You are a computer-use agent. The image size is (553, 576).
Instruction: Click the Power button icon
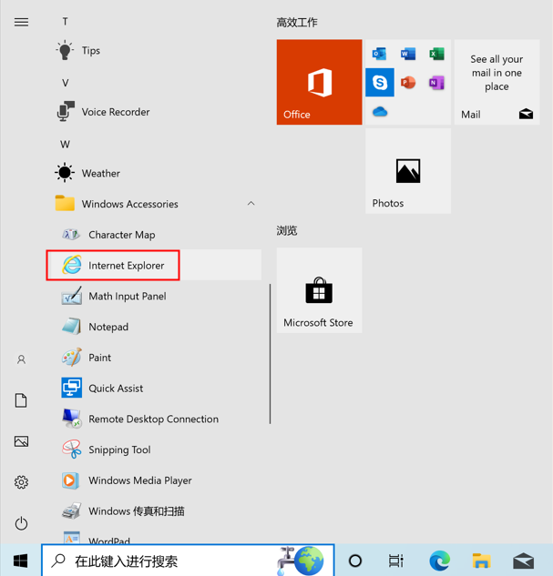click(21, 523)
